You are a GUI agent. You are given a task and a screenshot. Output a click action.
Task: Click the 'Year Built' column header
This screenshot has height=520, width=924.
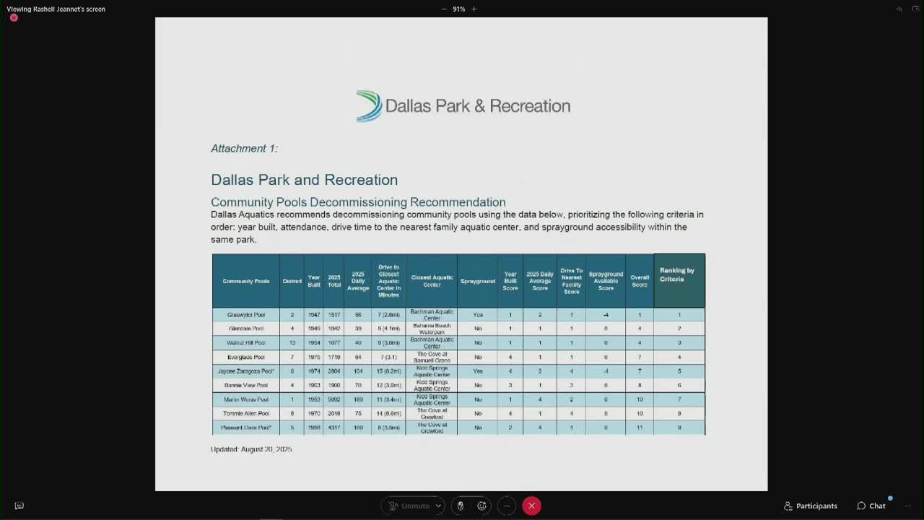point(314,281)
